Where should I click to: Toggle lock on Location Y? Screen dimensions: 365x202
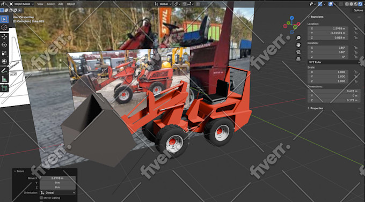pyautogui.click(x=356, y=33)
